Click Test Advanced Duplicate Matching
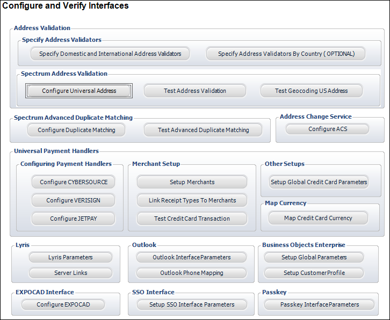 click(x=203, y=130)
